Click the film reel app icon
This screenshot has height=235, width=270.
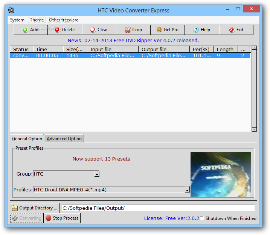coord(11,10)
